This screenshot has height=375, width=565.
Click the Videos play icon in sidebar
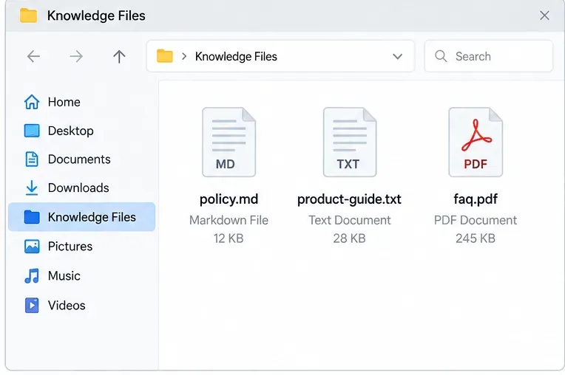32,306
